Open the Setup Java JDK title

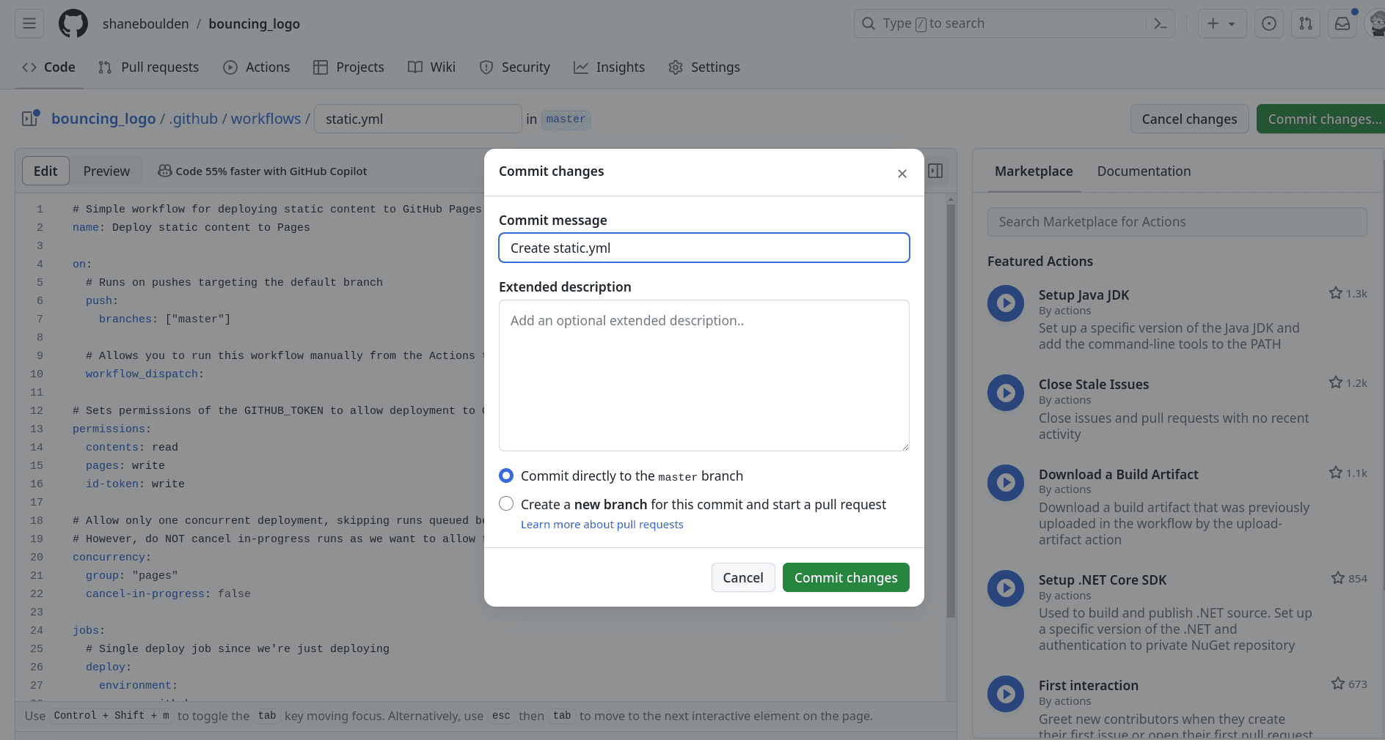1083,295
